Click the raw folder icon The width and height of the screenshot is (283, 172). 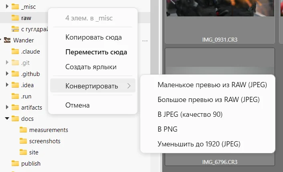(x=15, y=18)
